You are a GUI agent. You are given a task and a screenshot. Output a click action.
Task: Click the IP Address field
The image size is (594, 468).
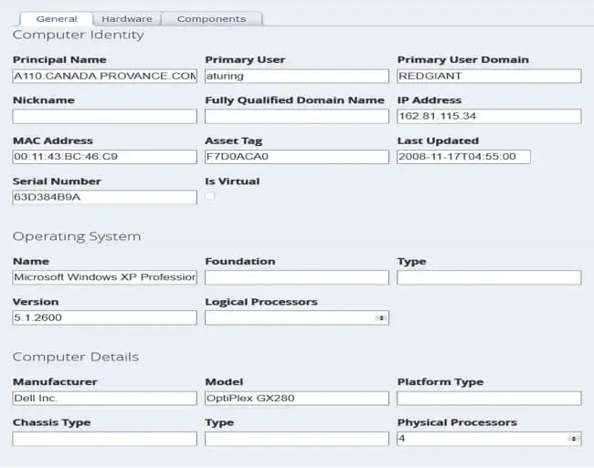coord(489,117)
